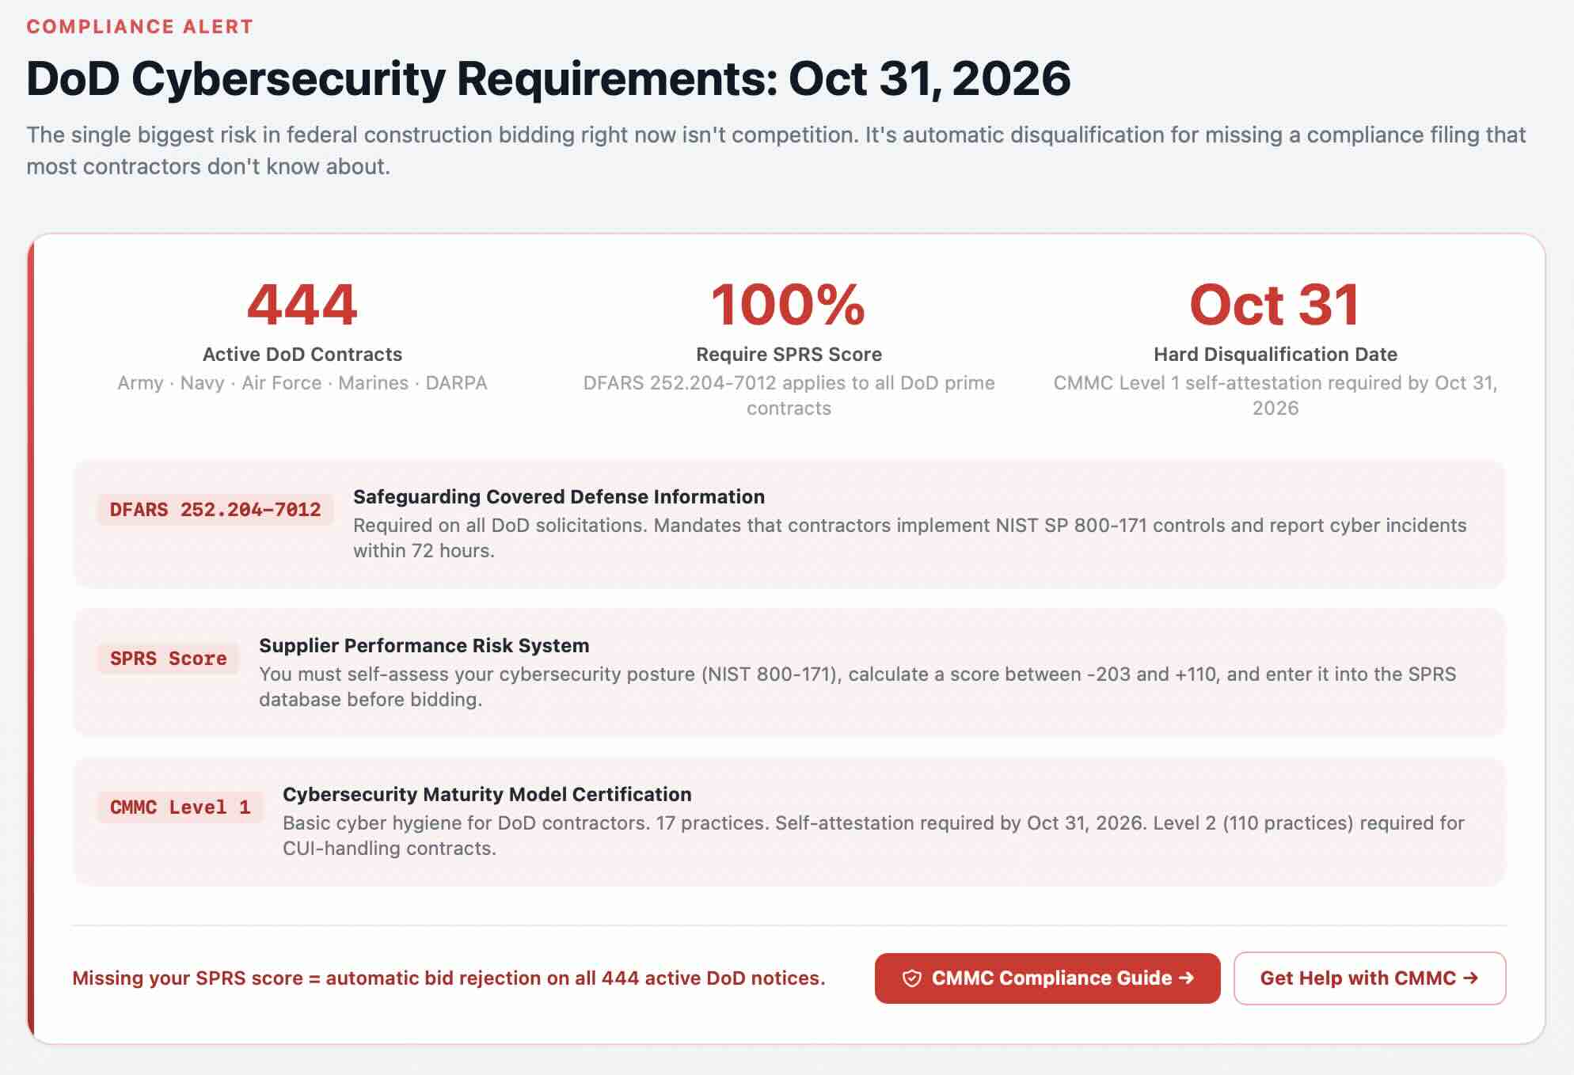Select the CMMC Level 1 badge

pyautogui.click(x=180, y=807)
